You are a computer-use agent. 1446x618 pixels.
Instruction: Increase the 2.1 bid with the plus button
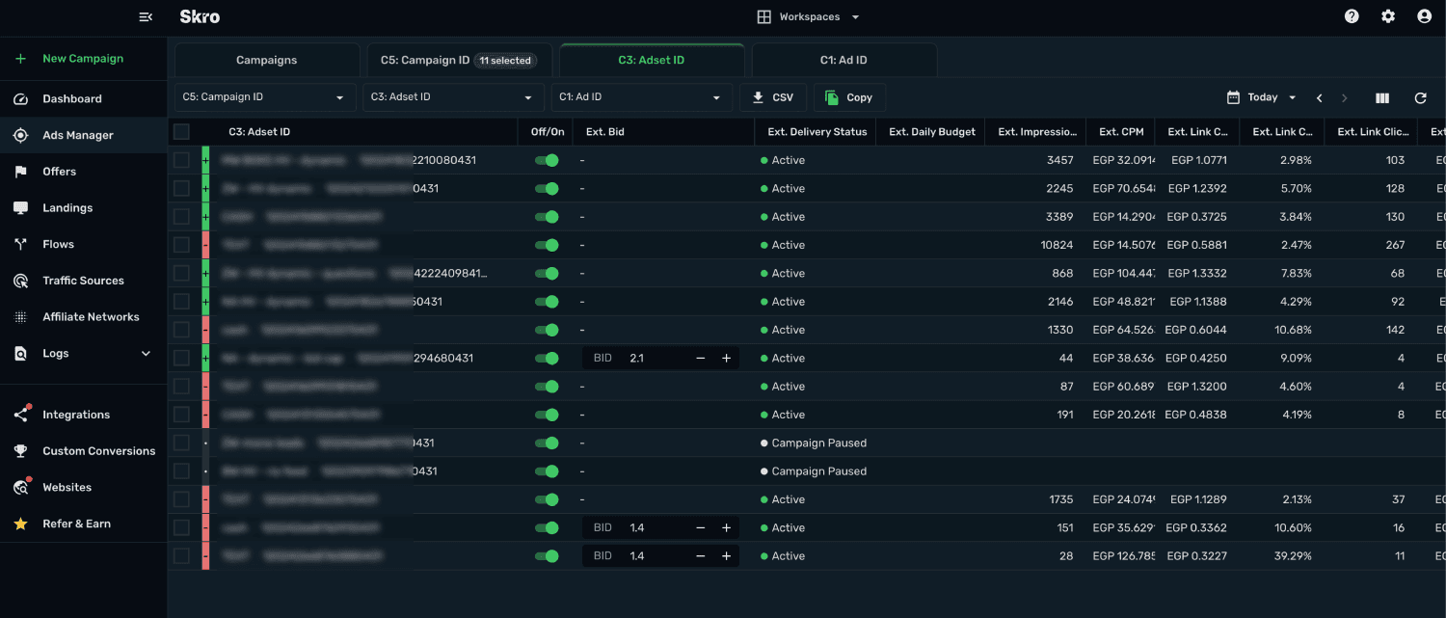tap(726, 359)
